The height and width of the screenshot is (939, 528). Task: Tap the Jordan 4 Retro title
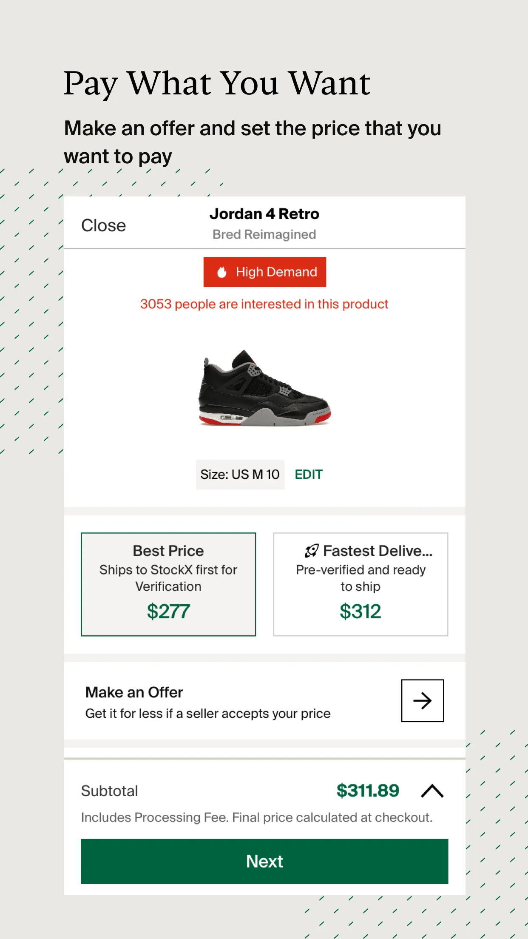(264, 214)
